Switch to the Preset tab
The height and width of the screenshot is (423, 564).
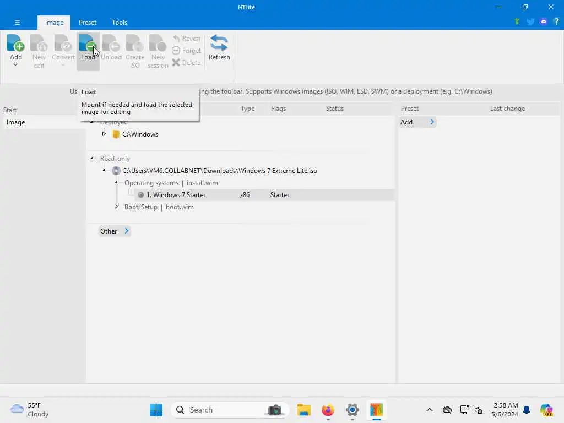[88, 22]
